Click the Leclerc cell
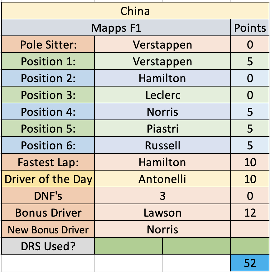The image size is (270, 272). tap(162, 95)
